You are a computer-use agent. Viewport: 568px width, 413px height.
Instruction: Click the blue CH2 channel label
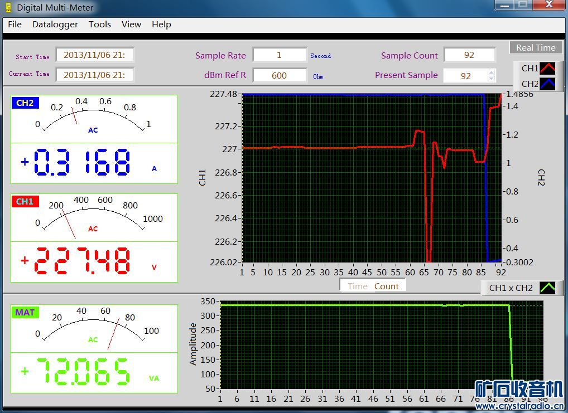coord(25,103)
